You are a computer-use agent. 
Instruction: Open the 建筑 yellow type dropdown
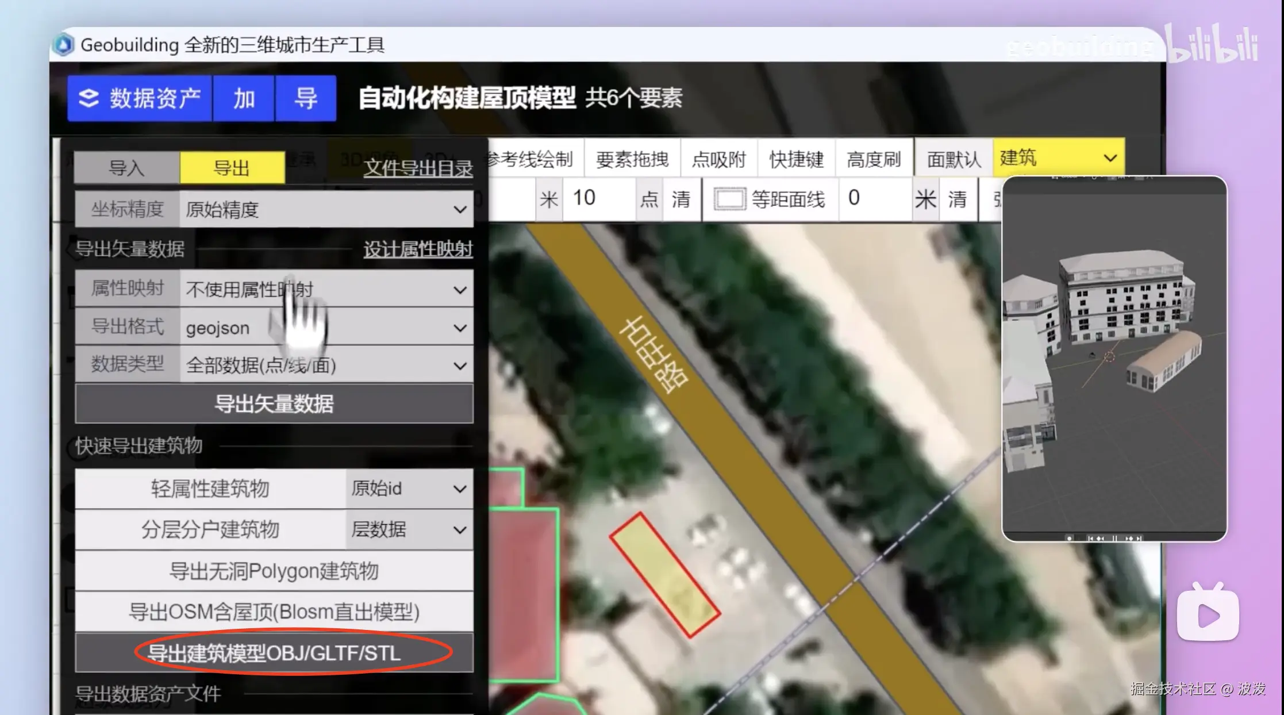(x=1058, y=157)
